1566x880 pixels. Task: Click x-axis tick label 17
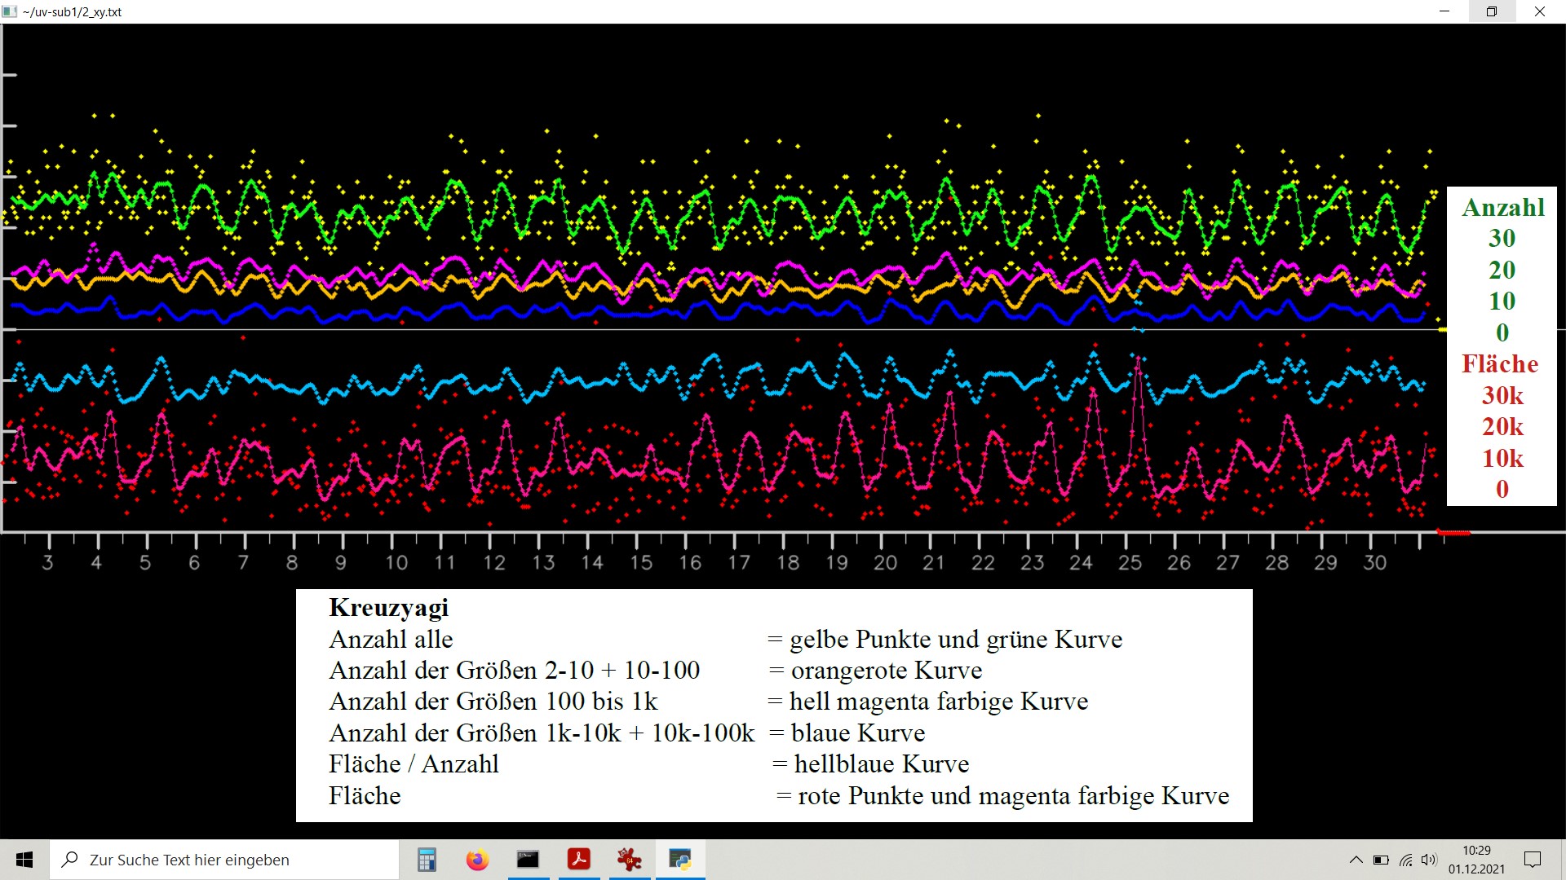point(739,562)
